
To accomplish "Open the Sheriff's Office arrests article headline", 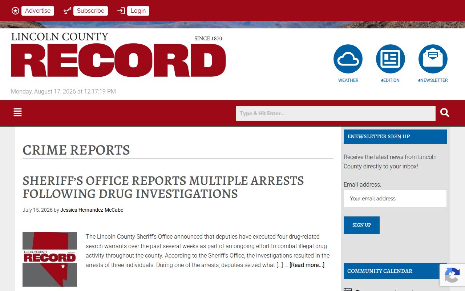I will coord(163,187).
